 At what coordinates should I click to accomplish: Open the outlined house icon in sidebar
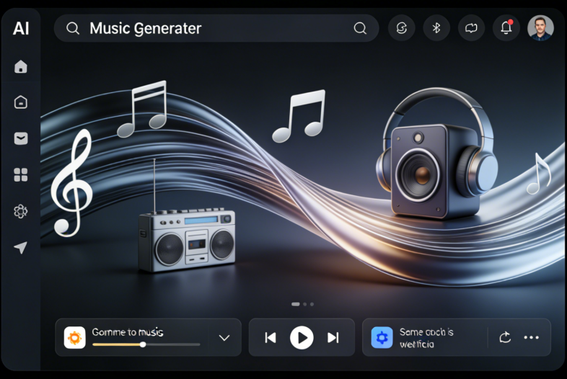tap(21, 102)
